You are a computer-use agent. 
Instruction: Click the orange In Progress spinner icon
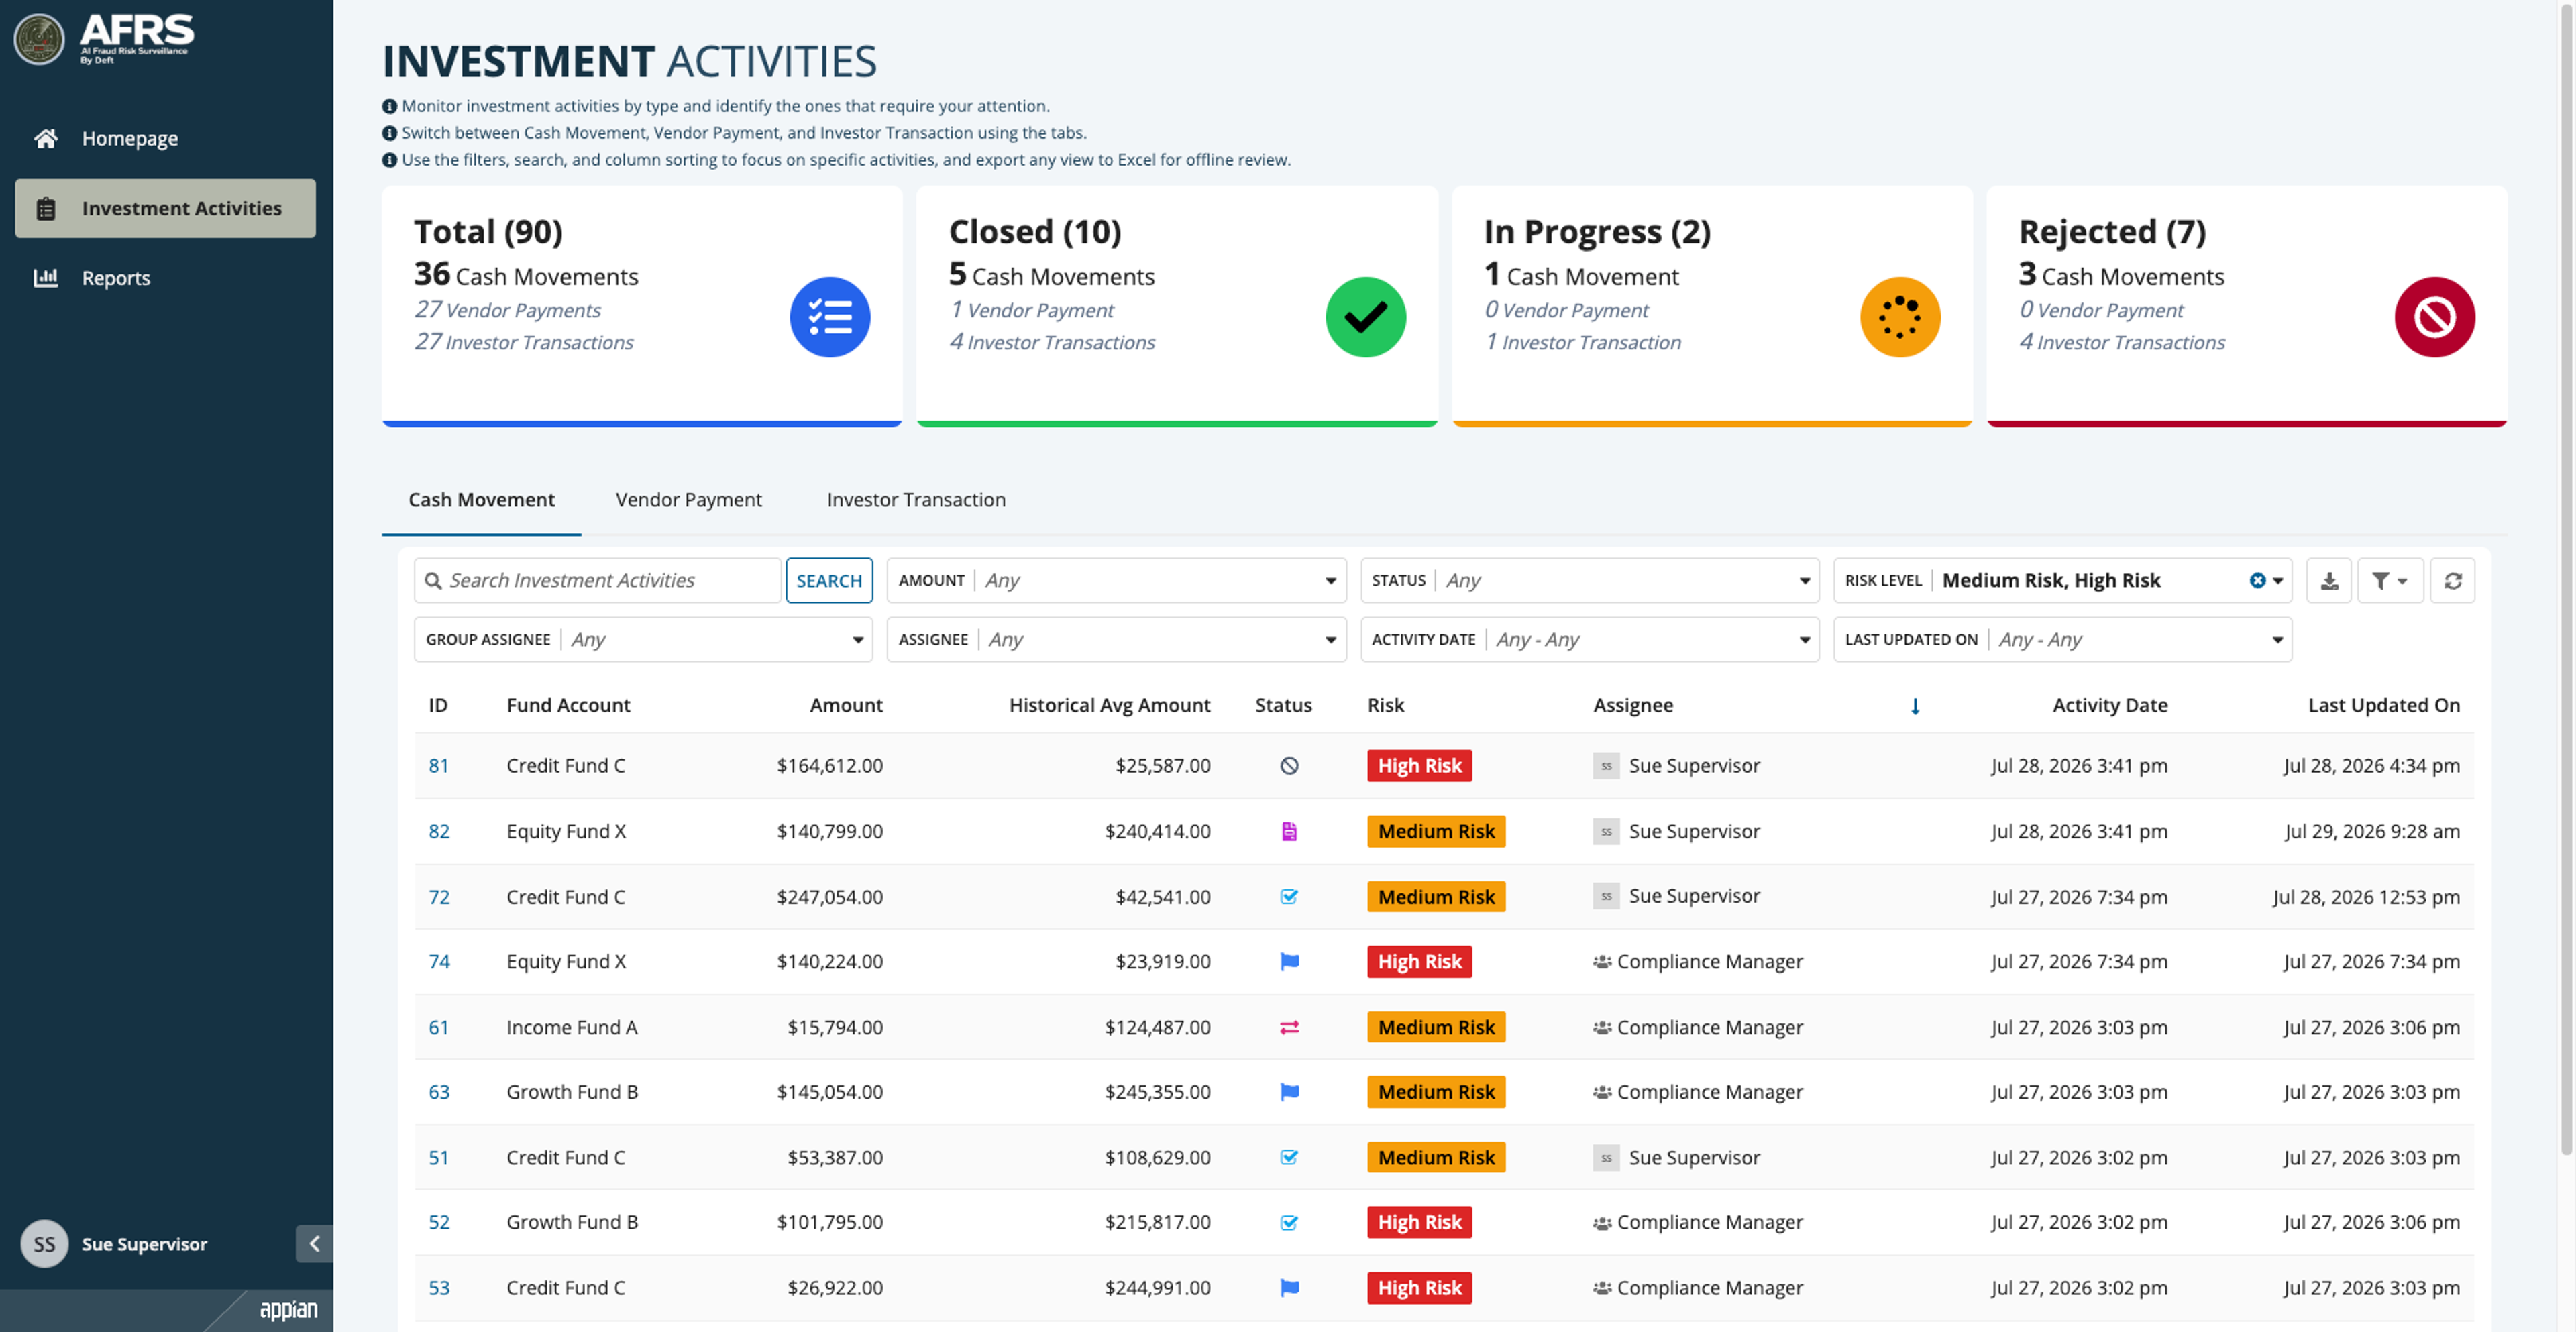click(x=1900, y=317)
